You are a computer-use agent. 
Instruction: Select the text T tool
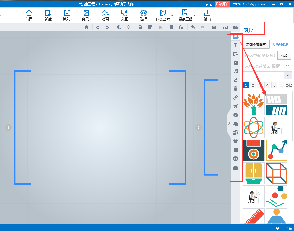(x=236, y=45)
